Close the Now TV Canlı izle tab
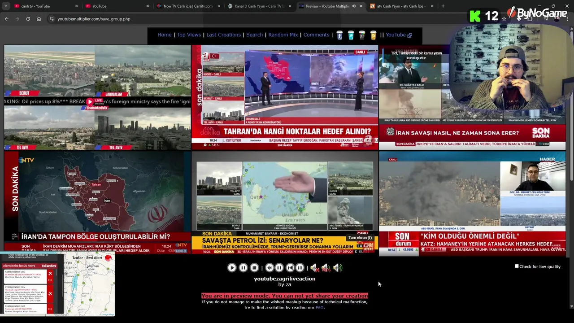This screenshot has width=574, height=323. point(219,6)
